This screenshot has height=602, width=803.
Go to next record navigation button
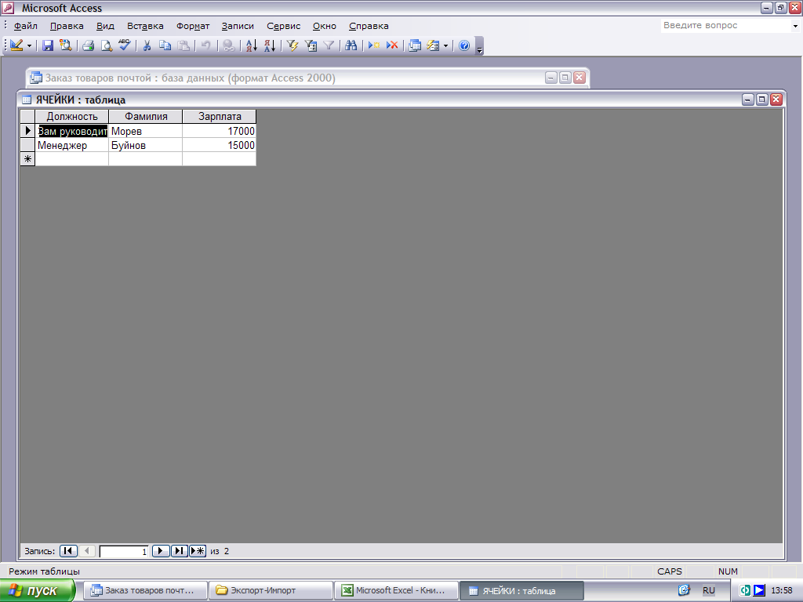[x=161, y=551]
